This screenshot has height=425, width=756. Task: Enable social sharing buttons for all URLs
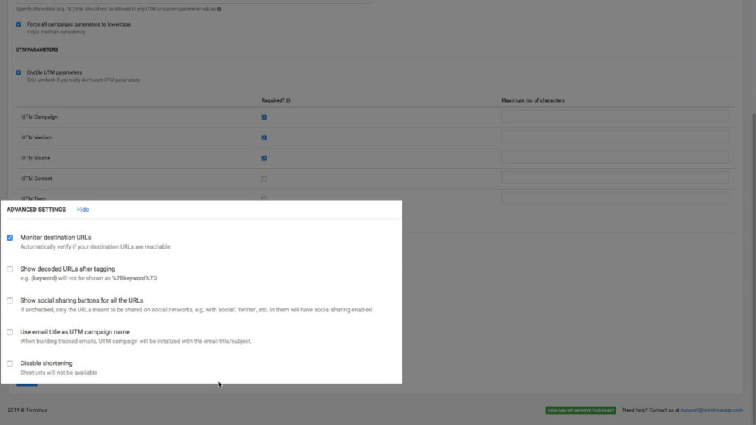pyautogui.click(x=10, y=300)
